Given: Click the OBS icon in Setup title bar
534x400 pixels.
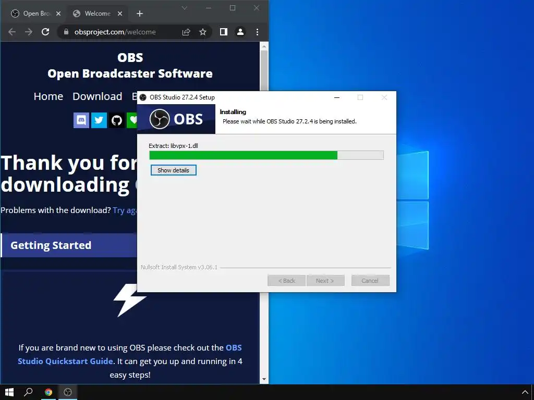Looking at the screenshot, I should click(x=143, y=97).
